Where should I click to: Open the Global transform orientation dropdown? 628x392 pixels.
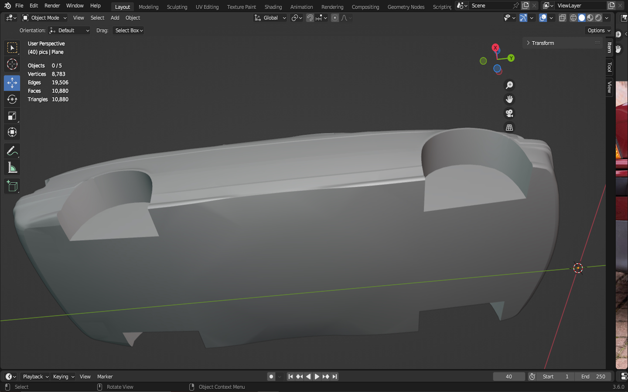(270, 18)
